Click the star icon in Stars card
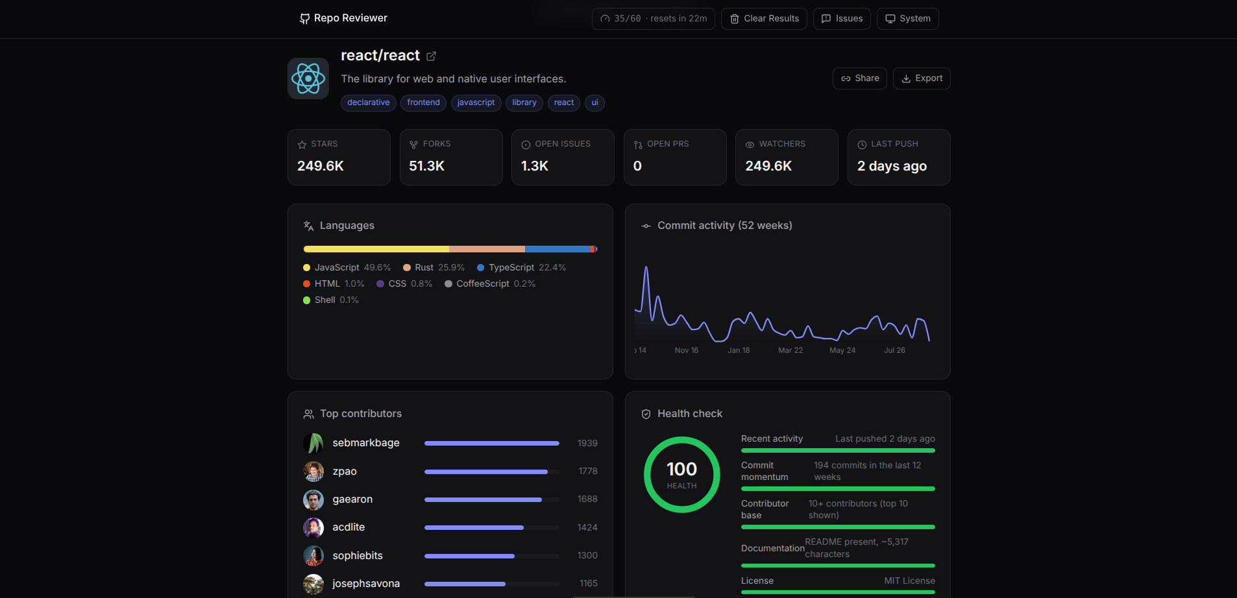The image size is (1237, 598). pyautogui.click(x=302, y=145)
